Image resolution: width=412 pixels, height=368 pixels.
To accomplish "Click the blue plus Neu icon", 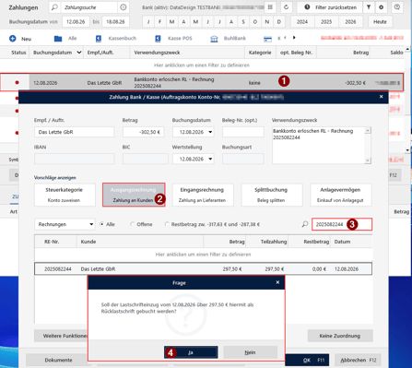I will 13,39.
